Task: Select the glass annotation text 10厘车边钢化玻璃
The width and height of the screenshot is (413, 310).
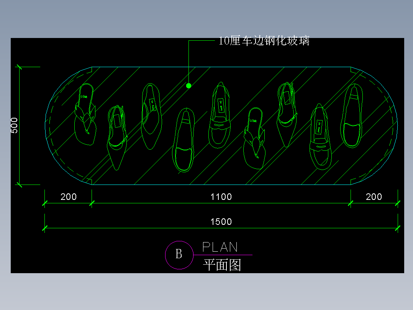Action: (x=264, y=41)
